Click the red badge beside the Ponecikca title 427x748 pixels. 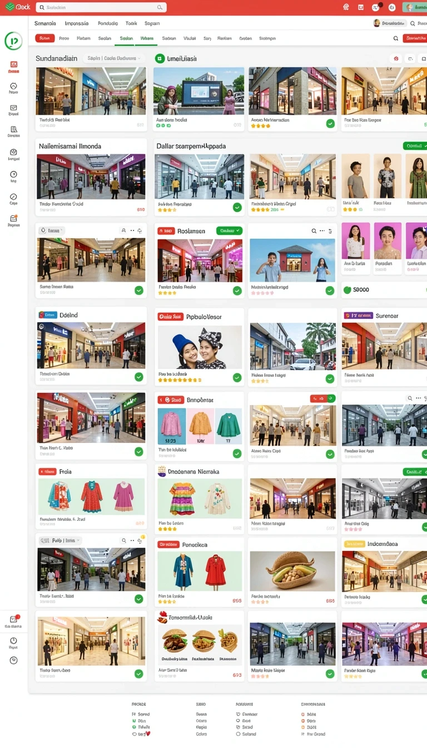[x=168, y=544]
